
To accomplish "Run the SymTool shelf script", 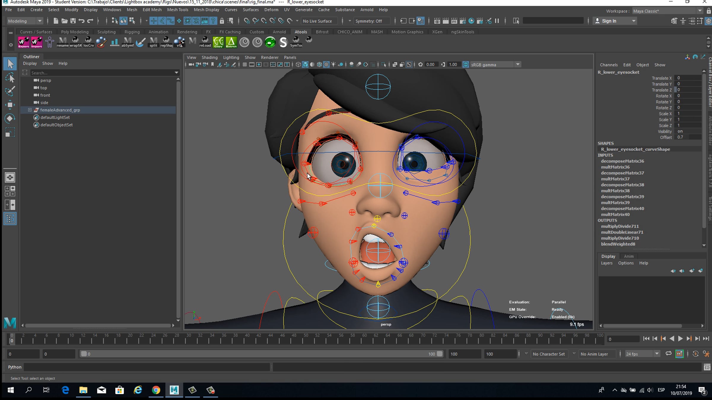I will click(296, 42).
